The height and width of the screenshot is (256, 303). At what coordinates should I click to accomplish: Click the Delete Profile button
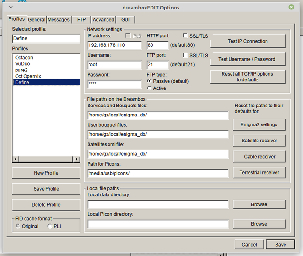(x=46, y=205)
